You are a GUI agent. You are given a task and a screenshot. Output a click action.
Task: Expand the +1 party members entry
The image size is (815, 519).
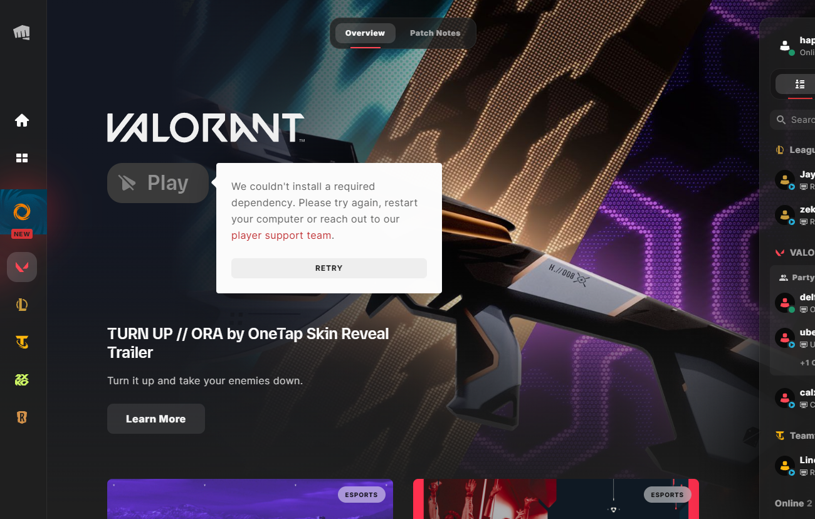tap(807, 363)
